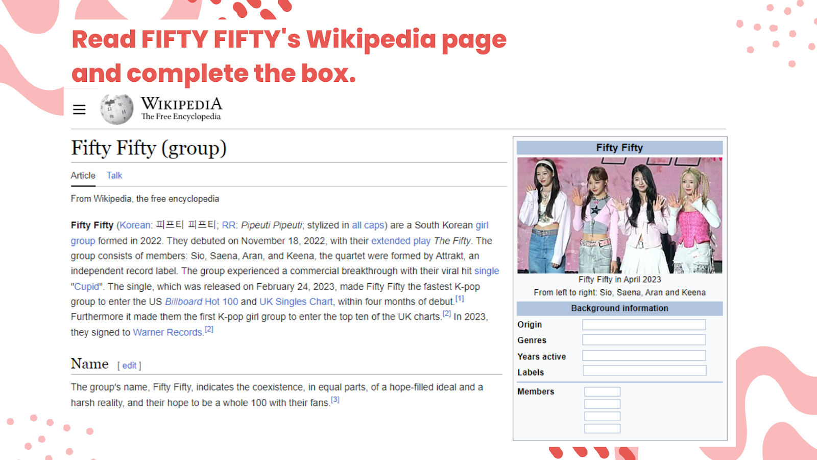Click the first Members input box
This screenshot has width=817, height=460.
603,392
